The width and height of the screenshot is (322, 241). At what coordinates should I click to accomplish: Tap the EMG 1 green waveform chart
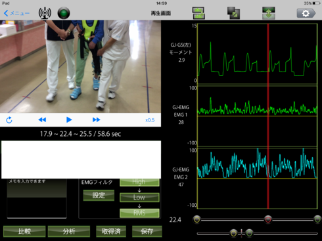point(258,116)
